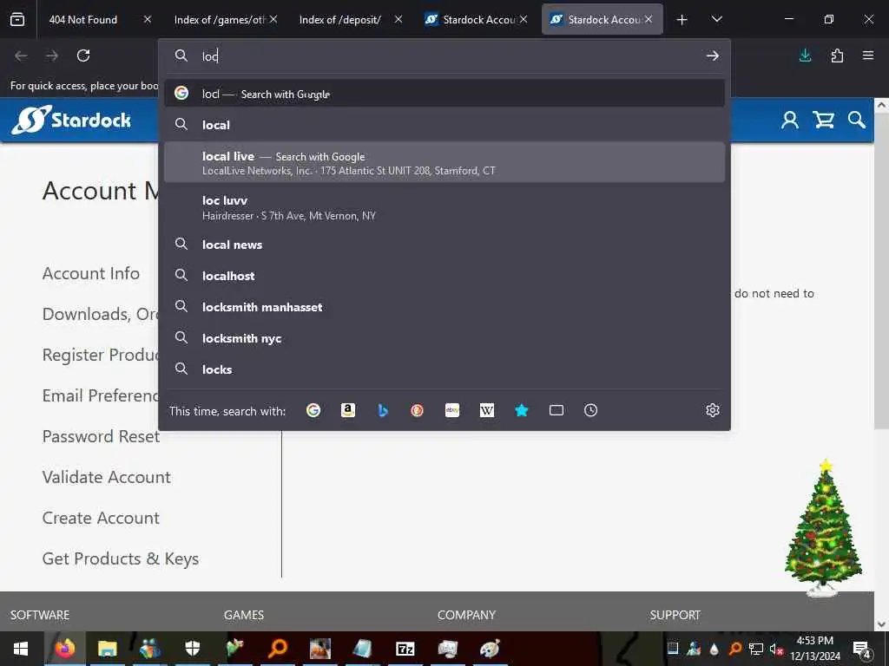Search this time with eBay
889x666 pixels.
(452, 410)
